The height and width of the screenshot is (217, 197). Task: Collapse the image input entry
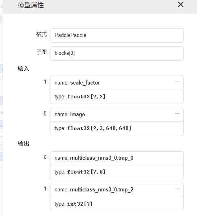pyautogui.click(x=177, y=114)
